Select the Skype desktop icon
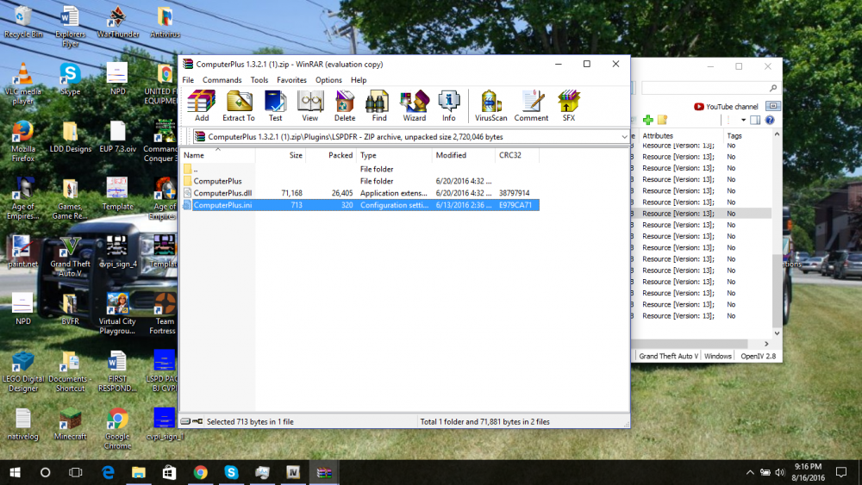 [x=70, y=79]
